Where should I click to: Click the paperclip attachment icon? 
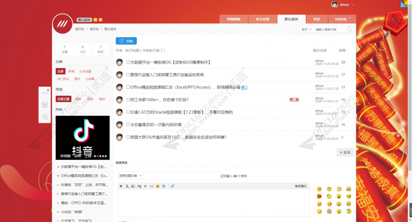point(172,186)
